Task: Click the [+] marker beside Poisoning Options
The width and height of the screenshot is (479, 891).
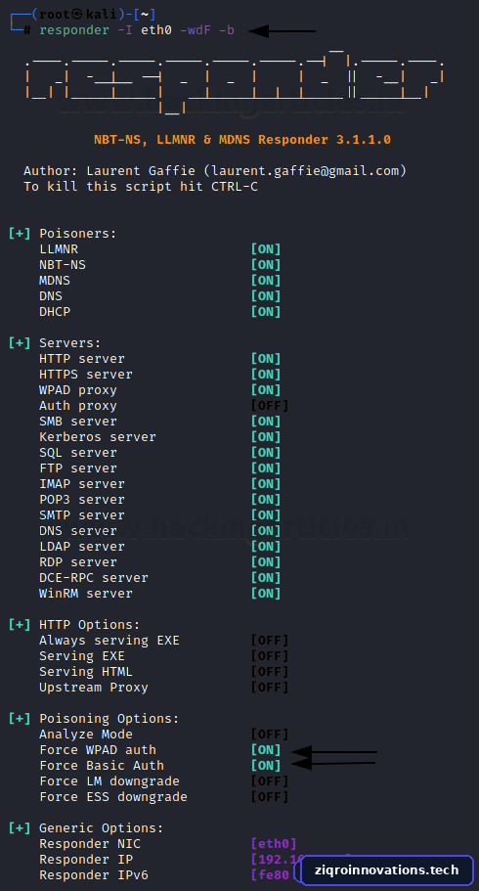Action: 20,718
